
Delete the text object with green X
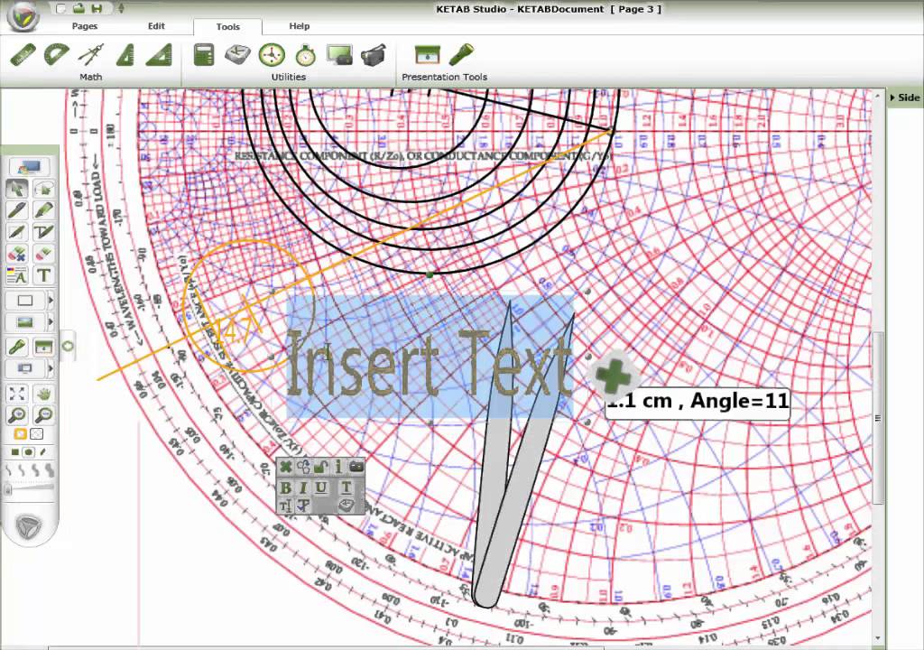286,467
